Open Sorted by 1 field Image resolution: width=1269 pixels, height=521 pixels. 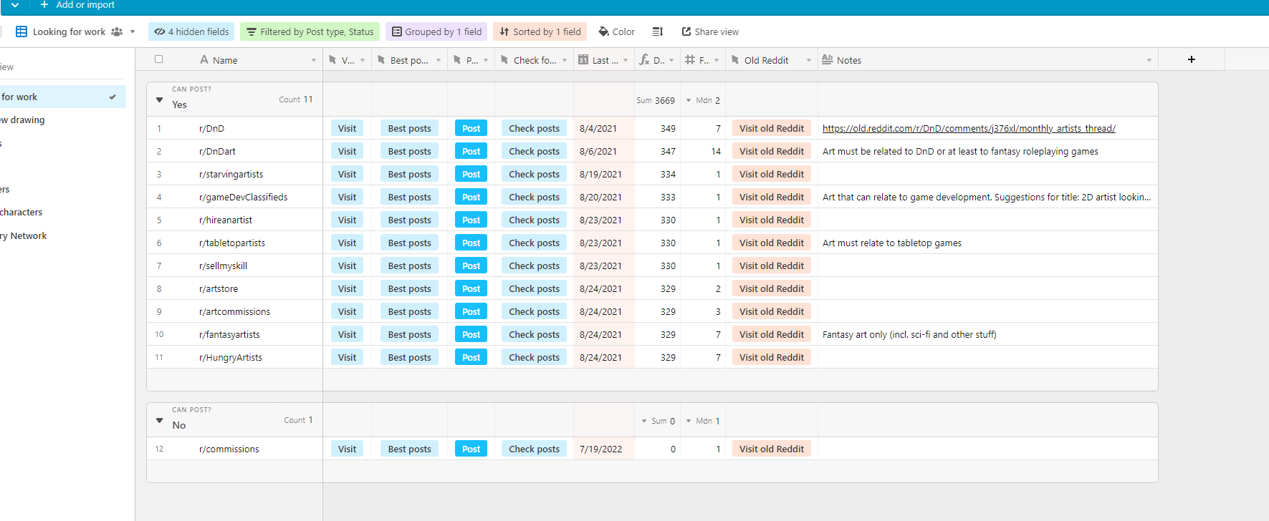pyautogui.click(x=540, y=31)
